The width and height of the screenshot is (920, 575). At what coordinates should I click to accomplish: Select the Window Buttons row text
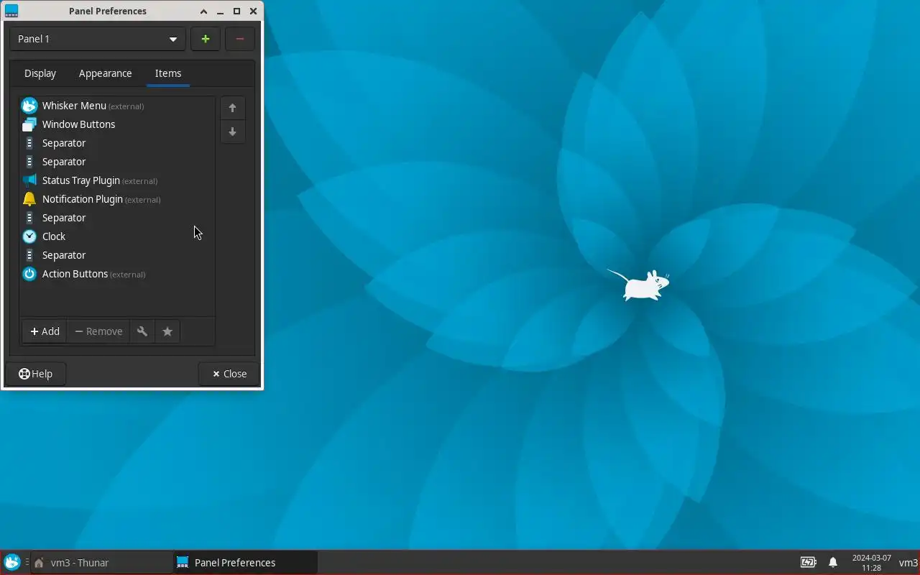pos(78,124)
